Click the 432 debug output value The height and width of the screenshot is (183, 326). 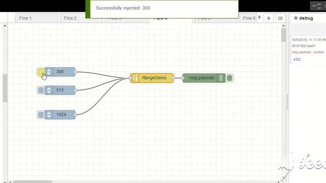[x=296, y=59]
